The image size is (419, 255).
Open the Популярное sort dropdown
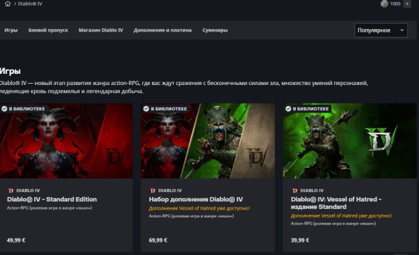[x=381, y=30]
